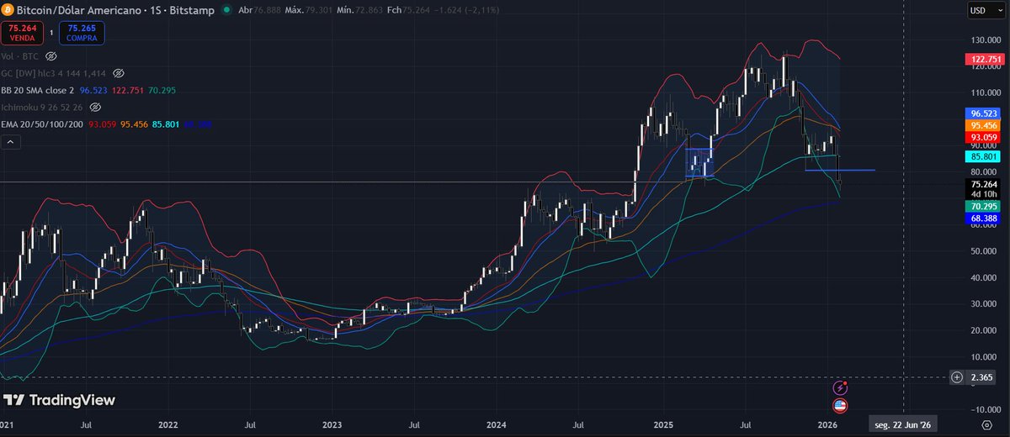
Task: Show the hidden Vol BTC indicator
Action: [x=50, y=56]
